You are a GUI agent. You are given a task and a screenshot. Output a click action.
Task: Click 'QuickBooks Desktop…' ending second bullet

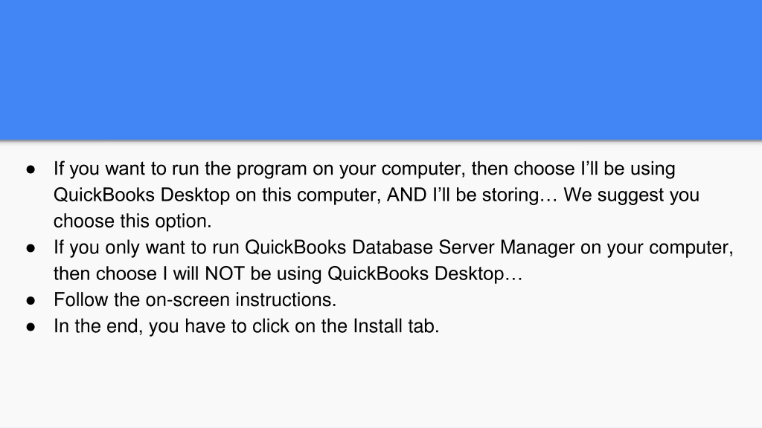pos(425,273)
